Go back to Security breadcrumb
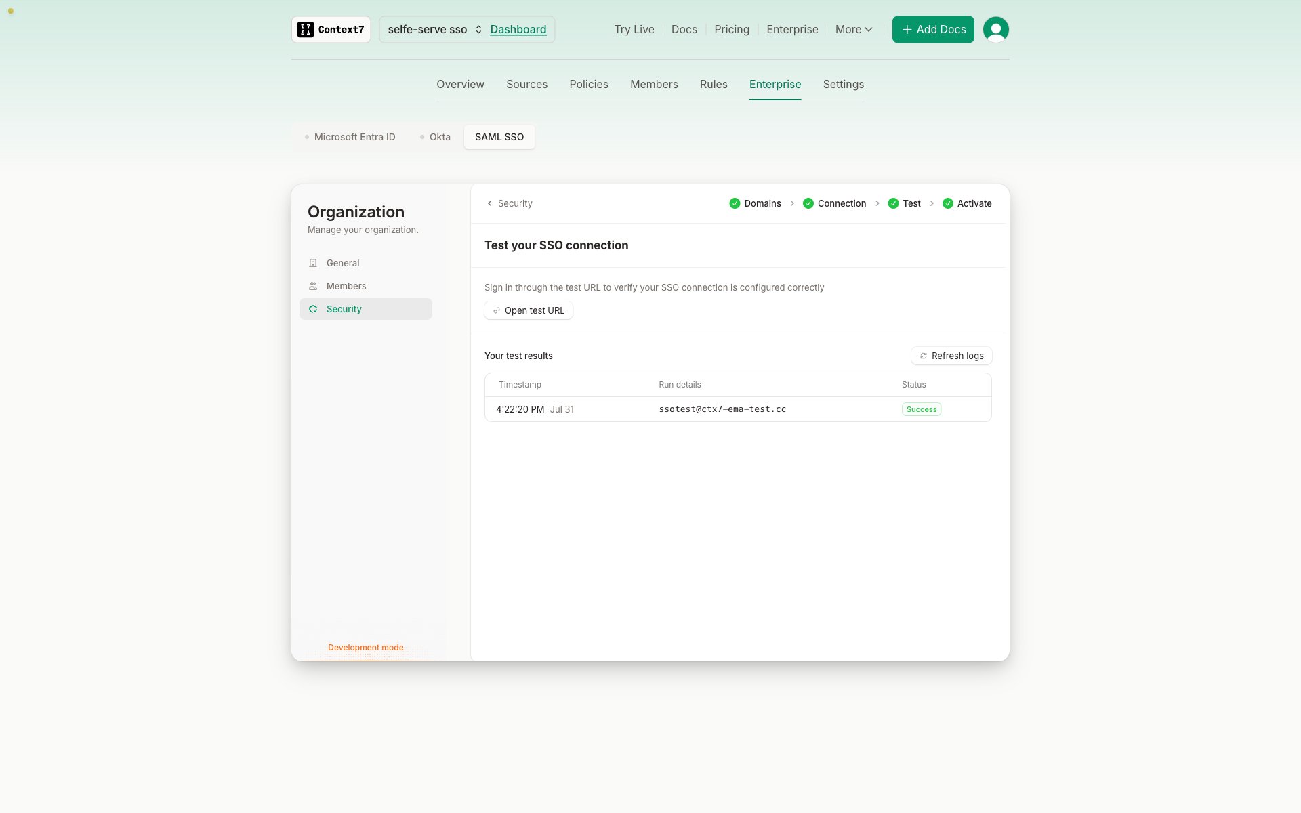 [510, 203]
